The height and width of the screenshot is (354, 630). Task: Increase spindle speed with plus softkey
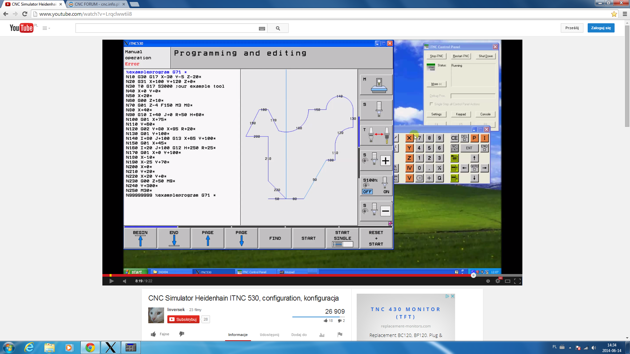(386, 161)
